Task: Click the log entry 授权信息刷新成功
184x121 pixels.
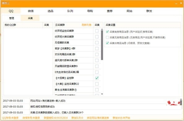Action: coord(42,106)
